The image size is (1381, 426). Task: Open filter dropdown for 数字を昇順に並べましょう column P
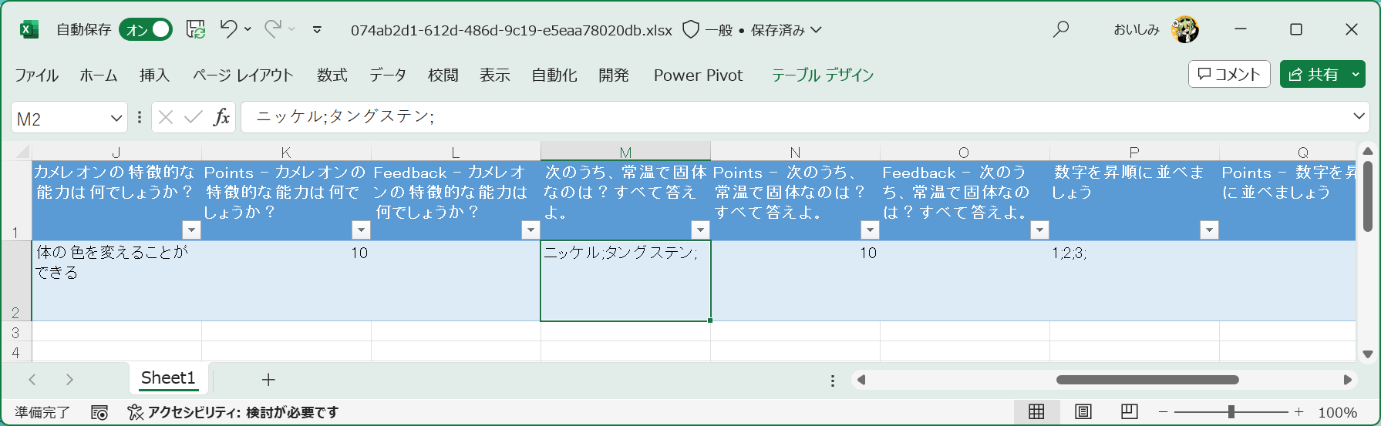(x=1210, y=230)
